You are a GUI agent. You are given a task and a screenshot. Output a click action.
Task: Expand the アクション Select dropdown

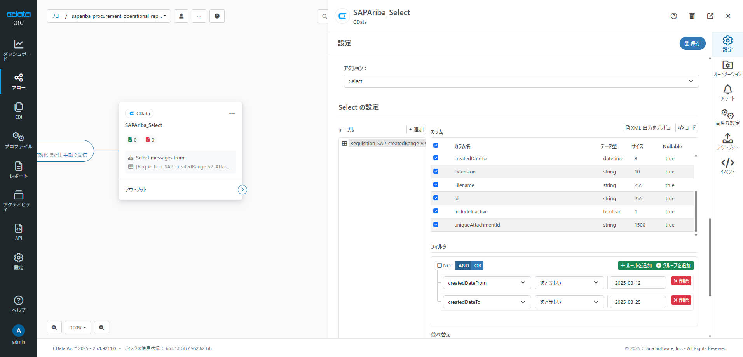[x=521, y=81]
